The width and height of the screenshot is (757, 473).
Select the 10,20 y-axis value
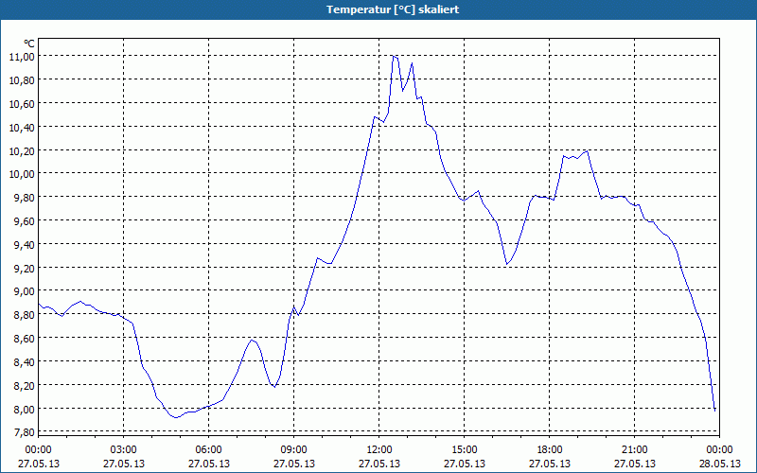22,151
